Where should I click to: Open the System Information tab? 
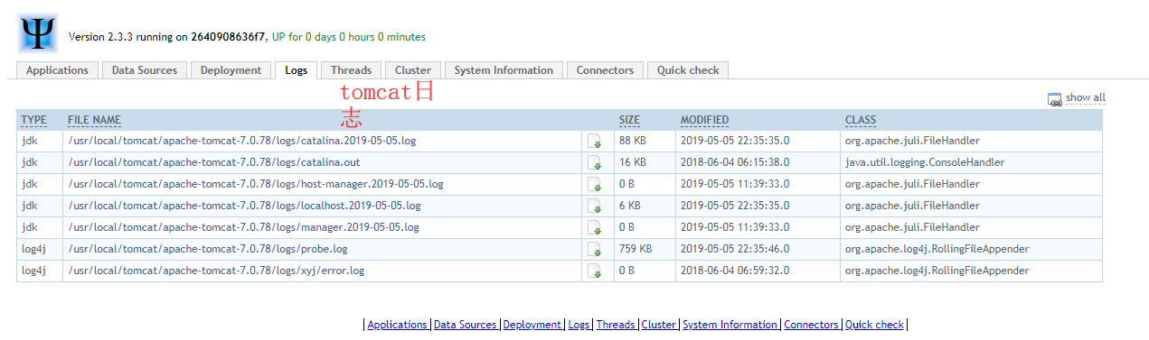click(504, 70)
